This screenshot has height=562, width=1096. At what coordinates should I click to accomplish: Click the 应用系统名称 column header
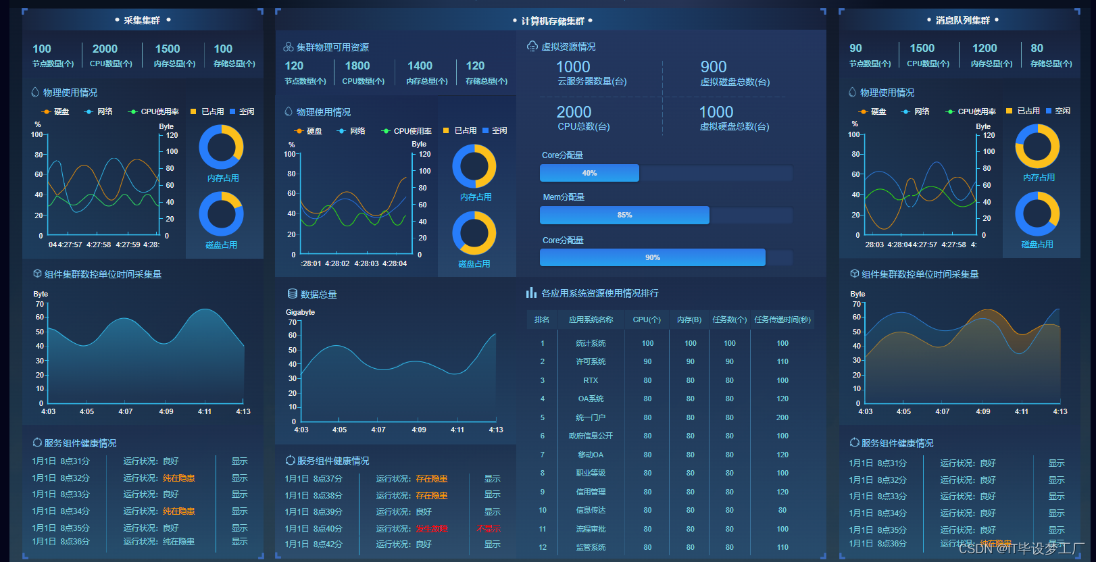pos(591,320)
